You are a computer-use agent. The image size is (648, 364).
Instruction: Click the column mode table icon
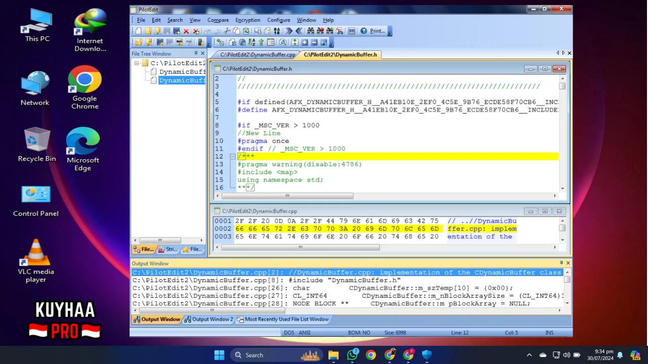click(x=271, y=42)
